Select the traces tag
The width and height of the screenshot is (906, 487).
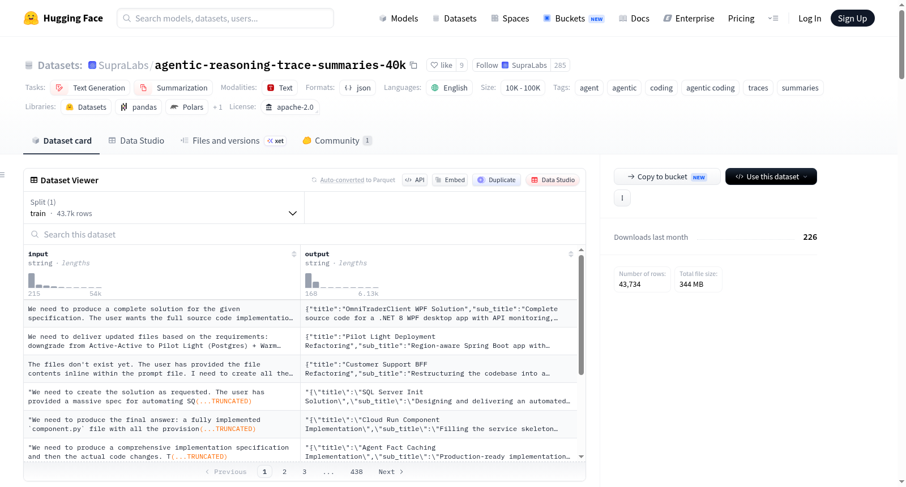pyautogui.click(x=758, y=88)
